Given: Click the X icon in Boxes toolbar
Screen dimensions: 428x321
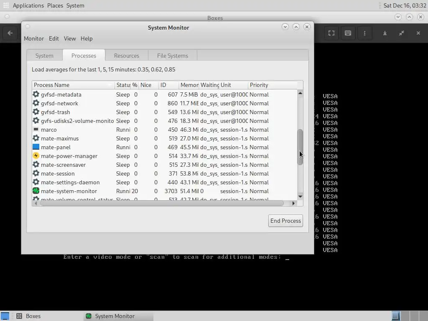Looking at the screenshot, I should (x=418, y=33).
